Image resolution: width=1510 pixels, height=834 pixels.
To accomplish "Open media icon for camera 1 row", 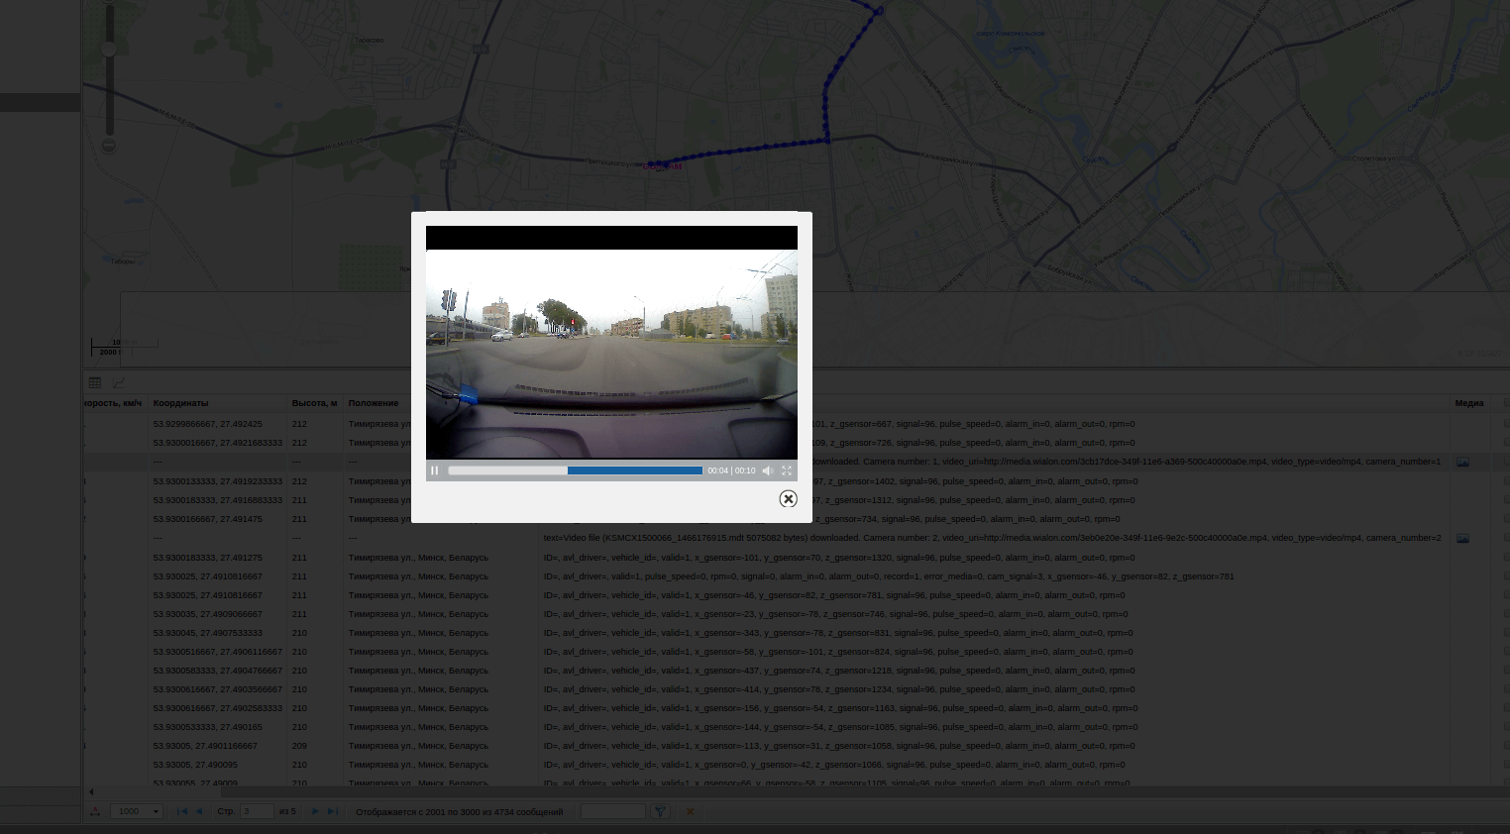I will point(1462,463).
